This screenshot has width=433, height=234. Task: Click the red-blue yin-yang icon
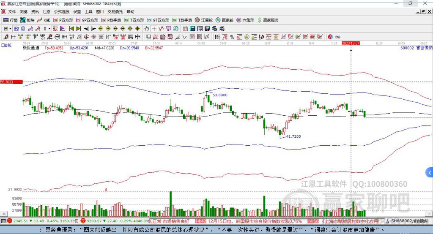pos(330,37)
